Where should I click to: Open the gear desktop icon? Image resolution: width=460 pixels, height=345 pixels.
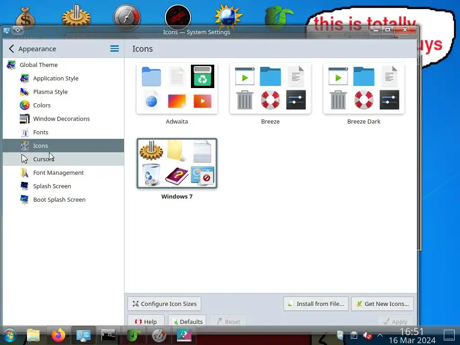[76, 16]
